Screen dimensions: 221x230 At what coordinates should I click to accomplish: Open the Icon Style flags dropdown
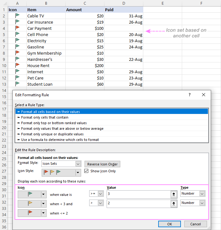(61, 173)
